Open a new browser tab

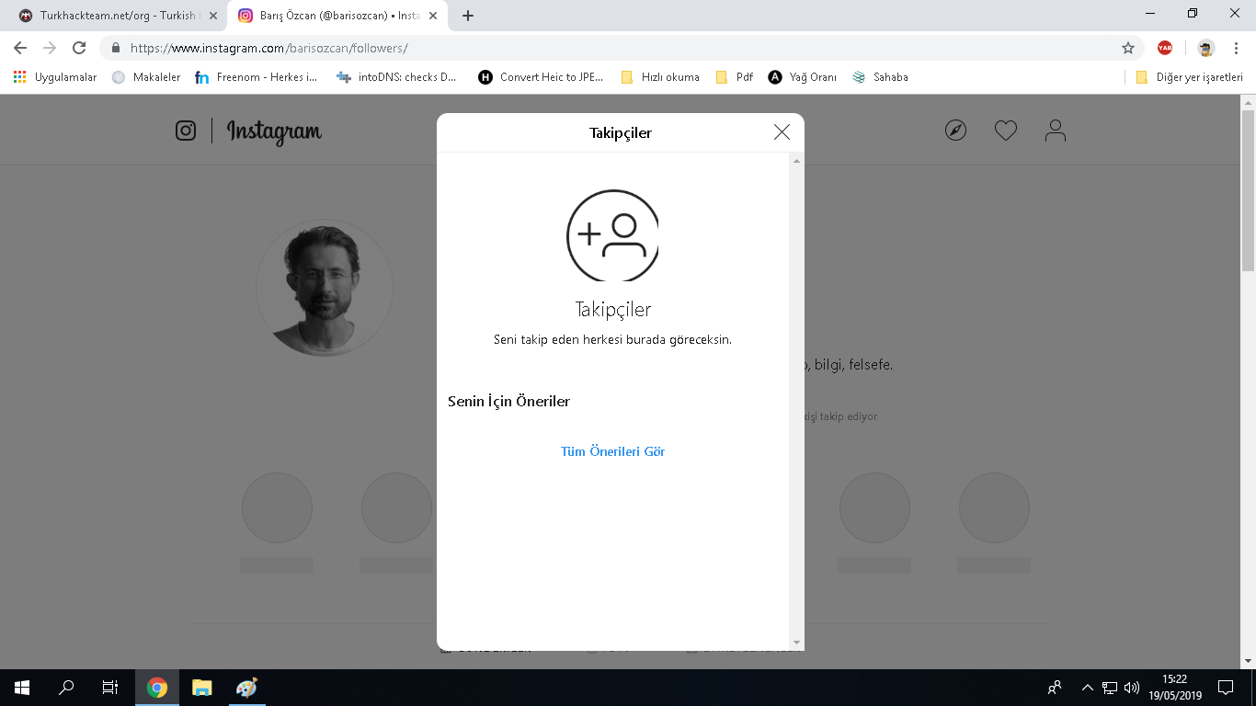click(x=468, y=16)
